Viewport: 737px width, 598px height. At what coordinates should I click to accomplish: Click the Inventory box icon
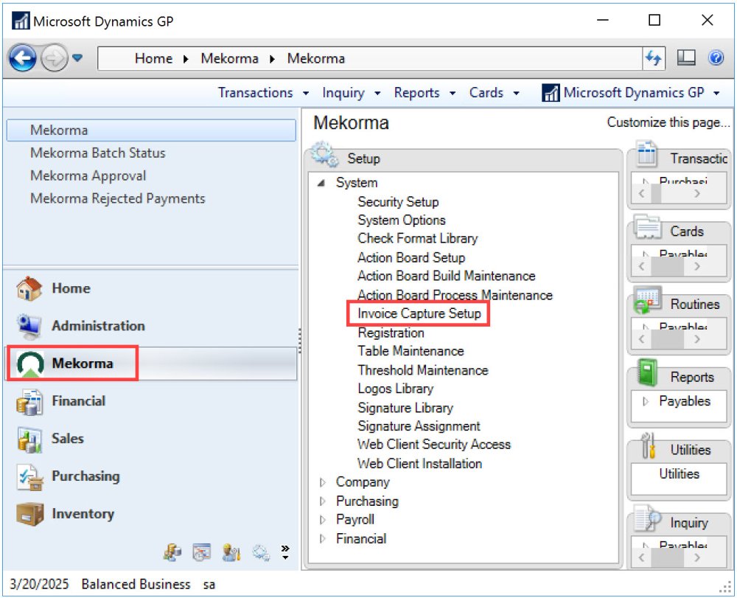[x=29, y=514]
